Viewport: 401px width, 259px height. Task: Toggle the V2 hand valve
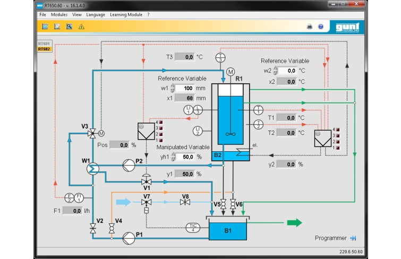click(93, 229)
